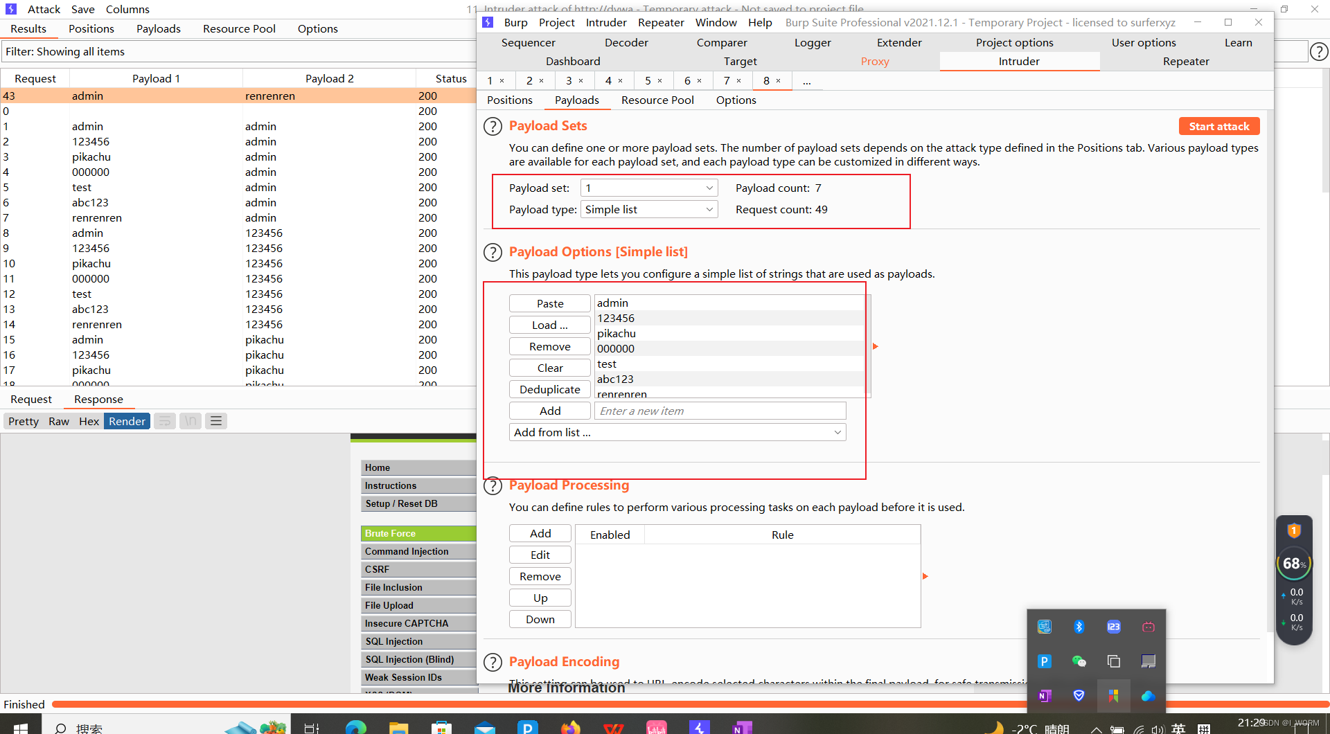This screenshot has width=1330, height=734.
Task: Open Mail app from the taskbar
Action: [485, 727]
